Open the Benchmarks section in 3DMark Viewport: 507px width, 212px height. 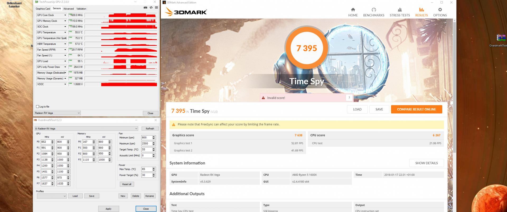[374, 12]
